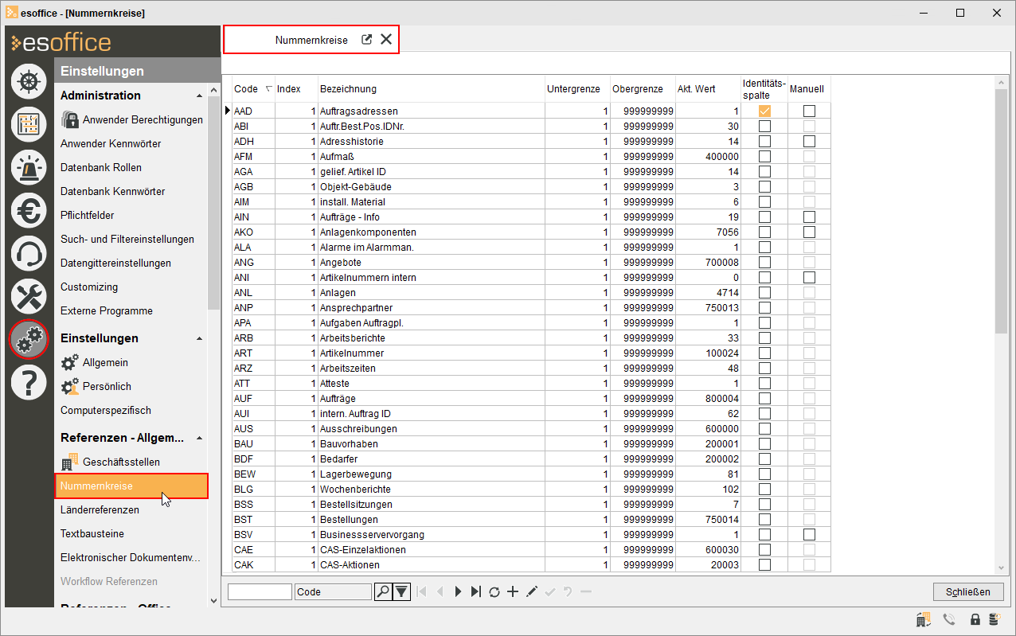This screenshot has height=636, width=1016.
Task: Open the alarm siren module icon
Action: click(x=29, y=167)
